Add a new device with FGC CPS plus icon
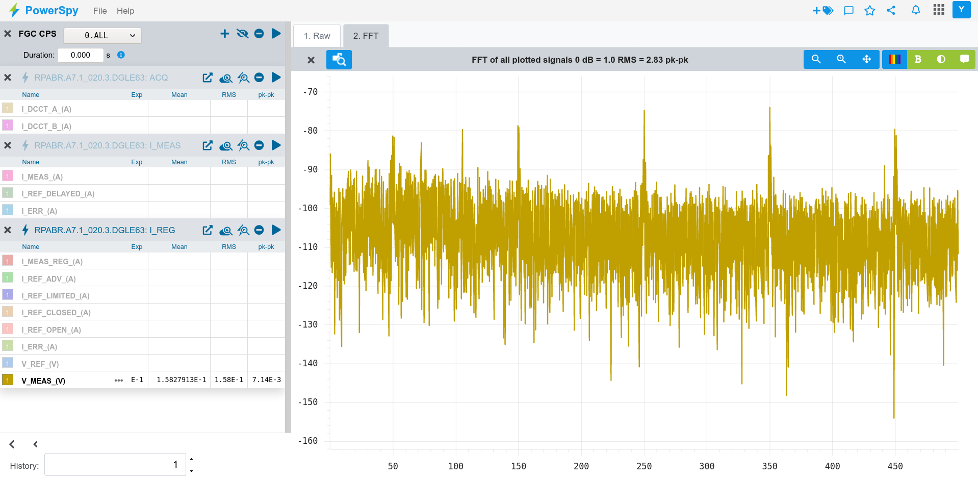This screenshot has width=978, height=478. (x=225, y=34)
